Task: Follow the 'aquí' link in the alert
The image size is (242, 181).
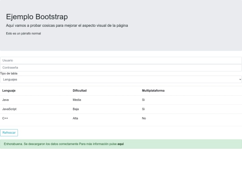Action: pos(121,144)
